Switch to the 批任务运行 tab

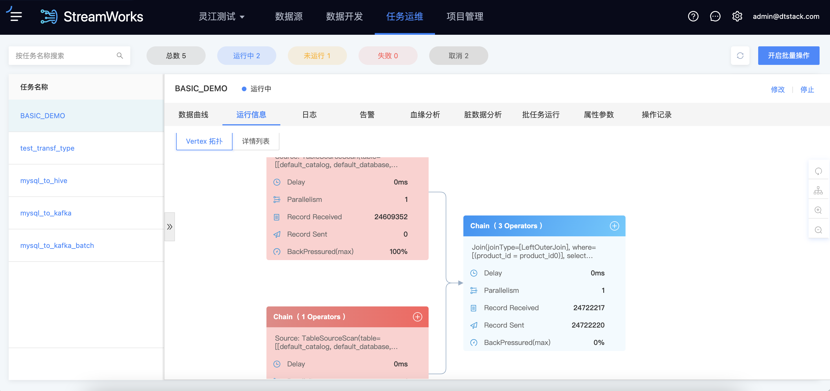(541, 114)
